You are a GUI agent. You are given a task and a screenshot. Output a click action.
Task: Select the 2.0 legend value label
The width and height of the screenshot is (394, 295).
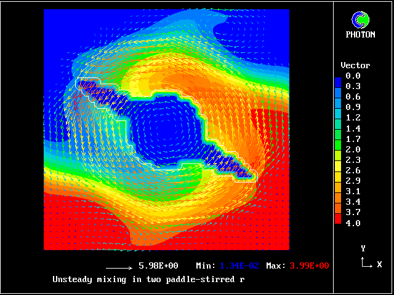pos(353,149)
